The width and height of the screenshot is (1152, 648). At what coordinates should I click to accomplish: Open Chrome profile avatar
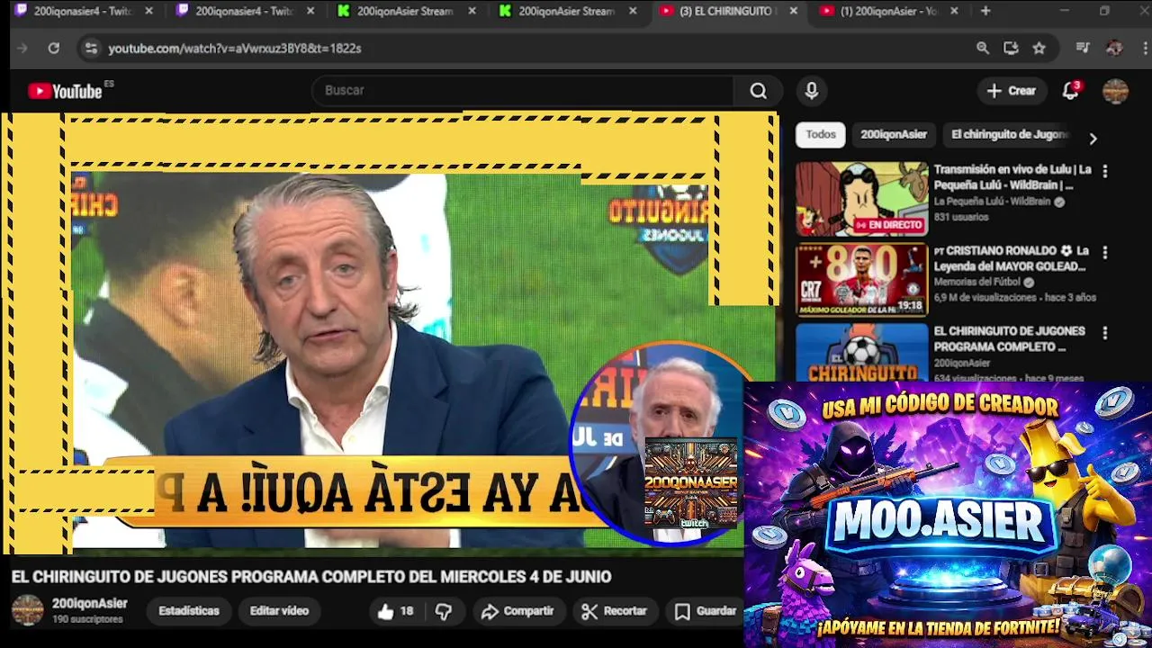click(1114, 48)
